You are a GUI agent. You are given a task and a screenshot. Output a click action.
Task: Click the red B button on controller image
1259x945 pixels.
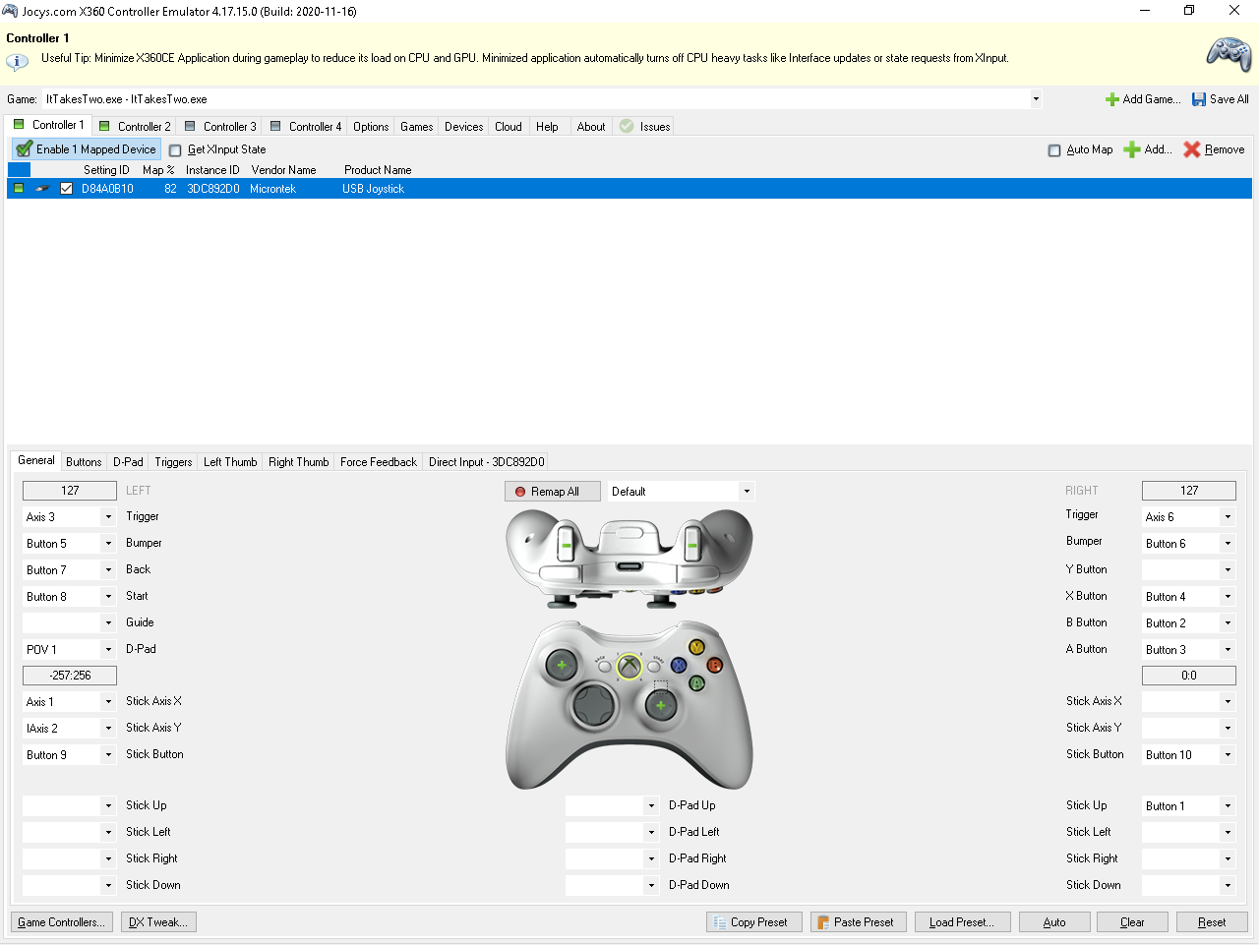point(715,665)
